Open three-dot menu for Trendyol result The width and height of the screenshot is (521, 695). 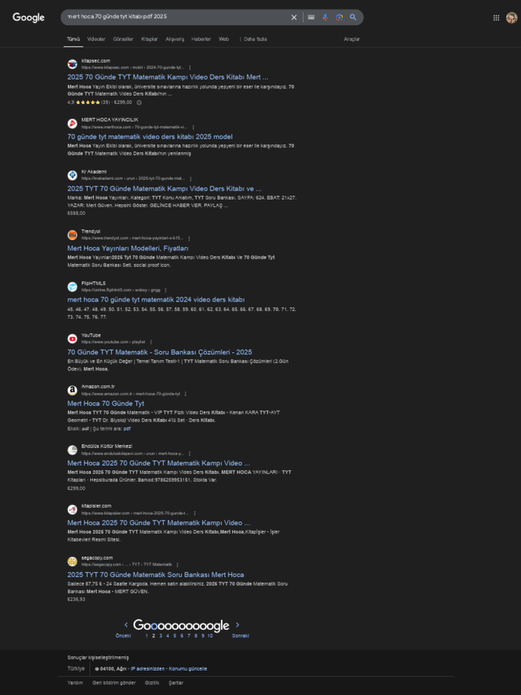click(189, 238)
